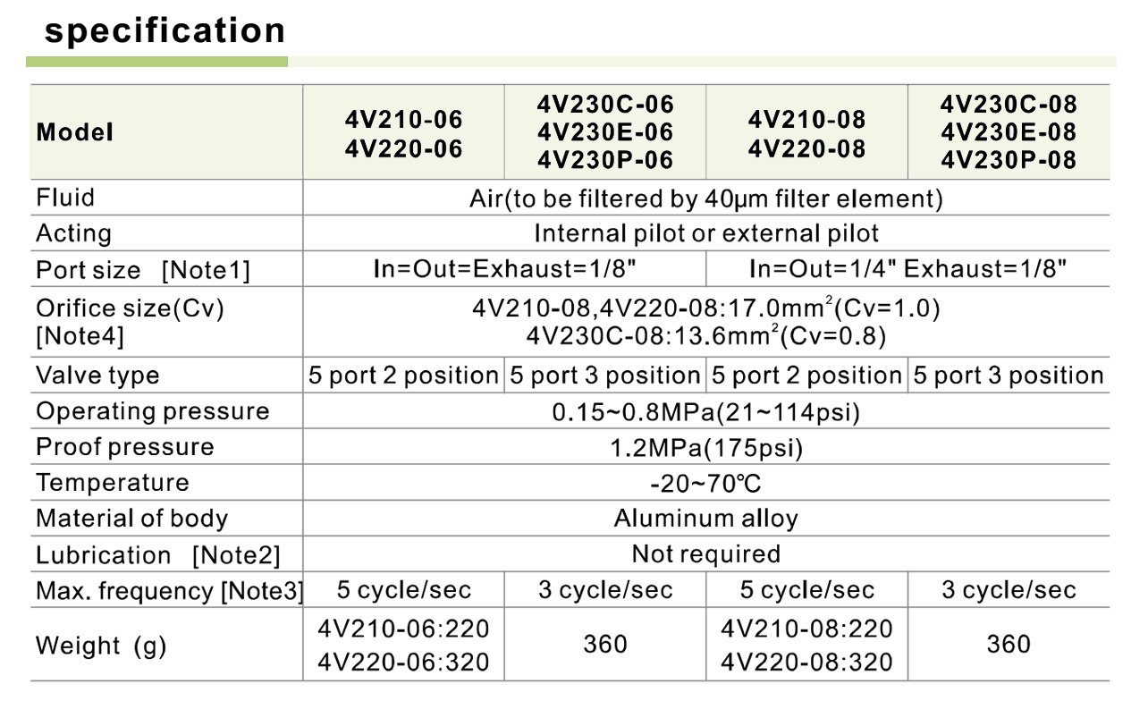Click the "Orifice size(Cv)" row label

(x=130, y=308)
